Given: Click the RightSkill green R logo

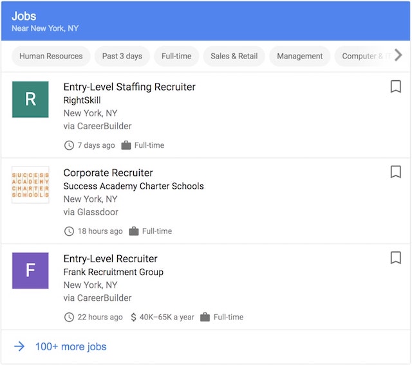Looking at the screenshot, I should point(30,100).
